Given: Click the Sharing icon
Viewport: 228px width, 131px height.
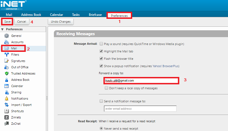Looking at the screenshot, I should click(7, 92).
